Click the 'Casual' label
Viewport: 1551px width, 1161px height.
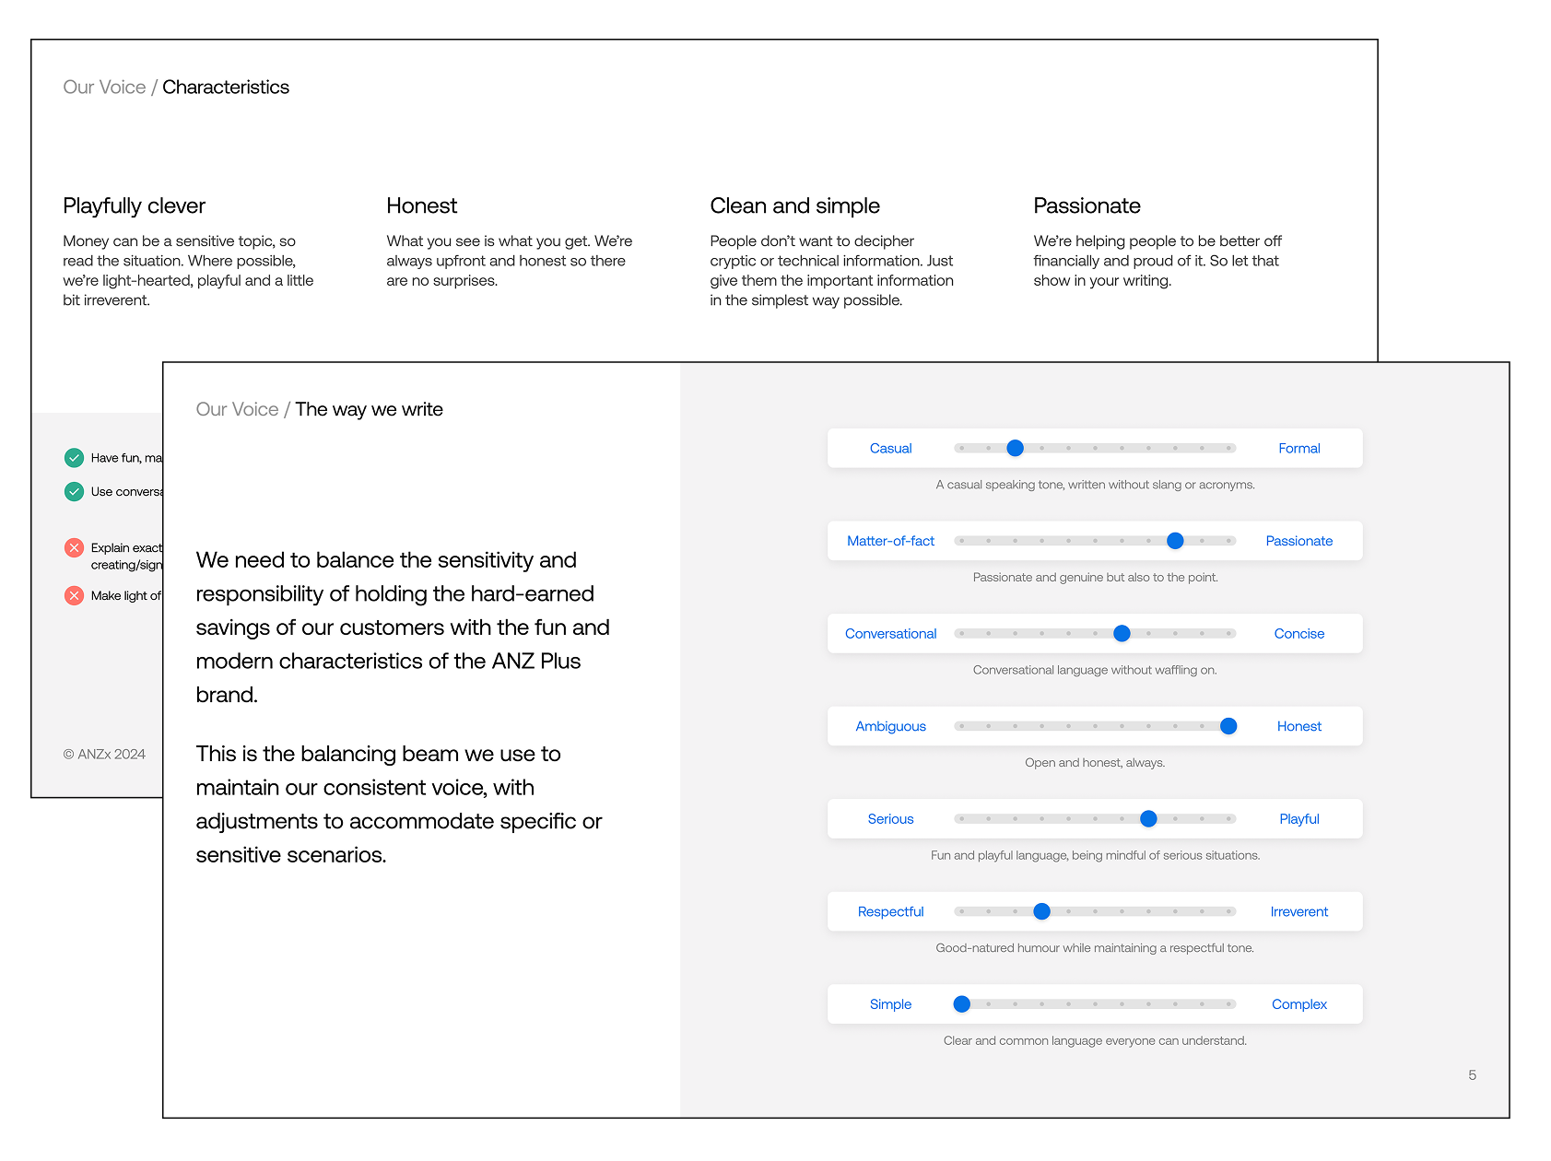pyautogui.click(x=891, y=449)
